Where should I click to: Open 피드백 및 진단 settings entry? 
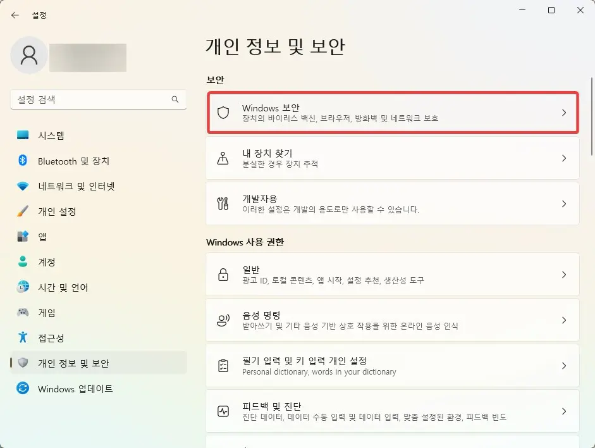coord(393,411)
